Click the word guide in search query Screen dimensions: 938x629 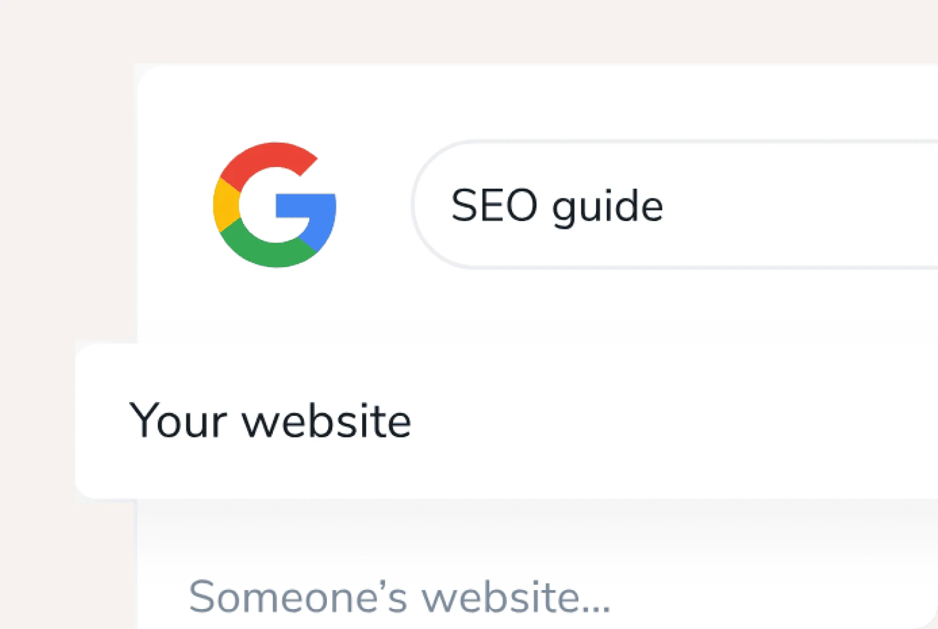607,206
